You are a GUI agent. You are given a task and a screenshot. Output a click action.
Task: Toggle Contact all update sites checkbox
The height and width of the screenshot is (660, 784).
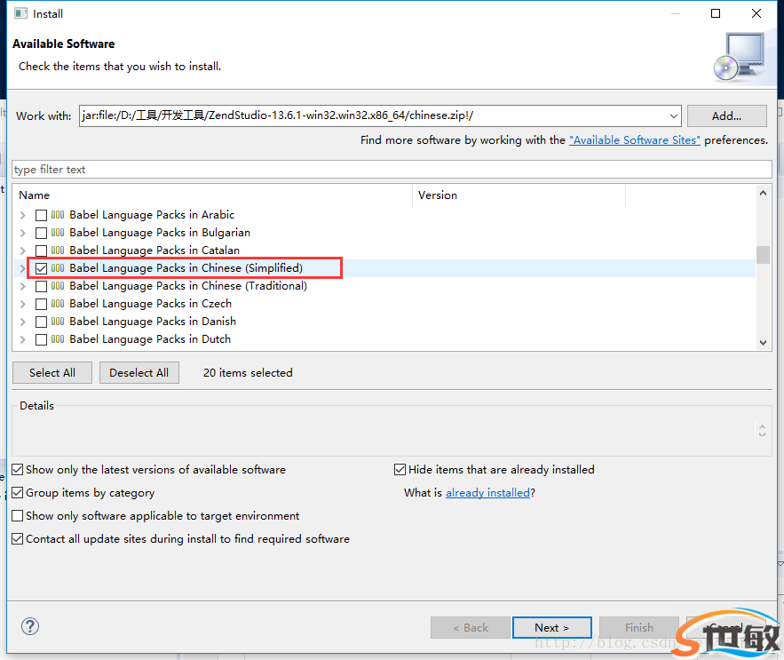[18, 539]
